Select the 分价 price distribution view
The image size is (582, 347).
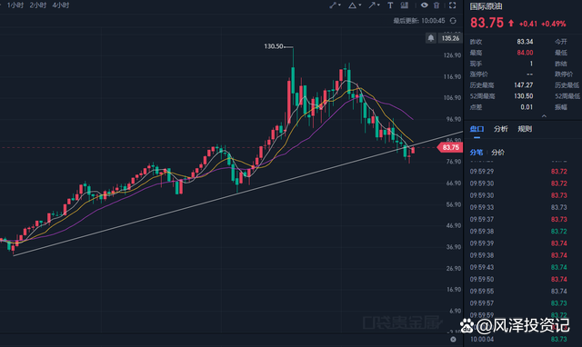coord(497,153)
